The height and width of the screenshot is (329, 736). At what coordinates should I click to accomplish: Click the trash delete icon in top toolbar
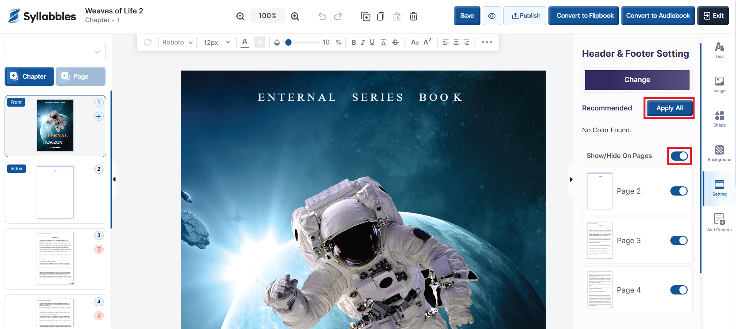413,16
